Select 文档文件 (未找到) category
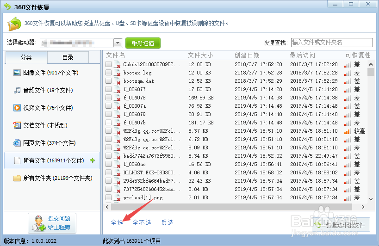 tap(52, 125)
